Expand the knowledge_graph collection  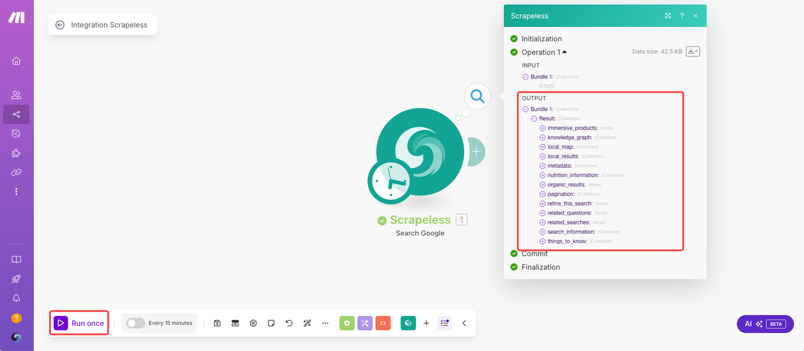coord(543,137)
